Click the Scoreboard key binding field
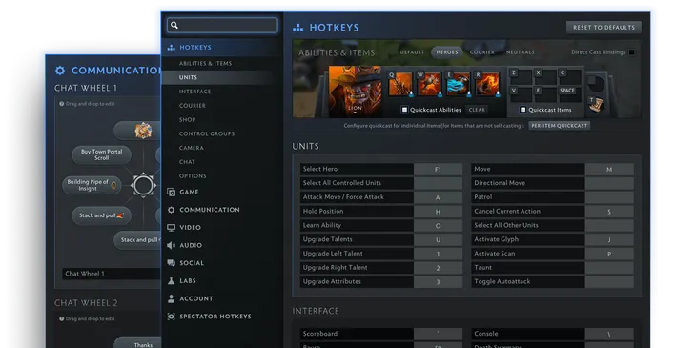The image size is (696, 348). (439, 334)
